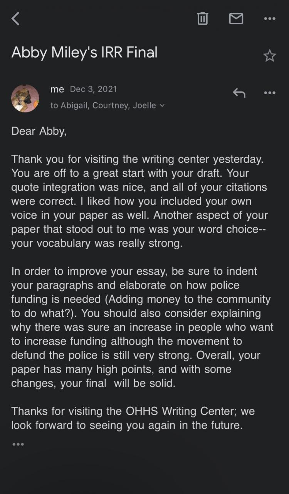Star the Abby Miley's IRR Final email
The width and height of the screenshot is (289, 494).
(269, 56)
